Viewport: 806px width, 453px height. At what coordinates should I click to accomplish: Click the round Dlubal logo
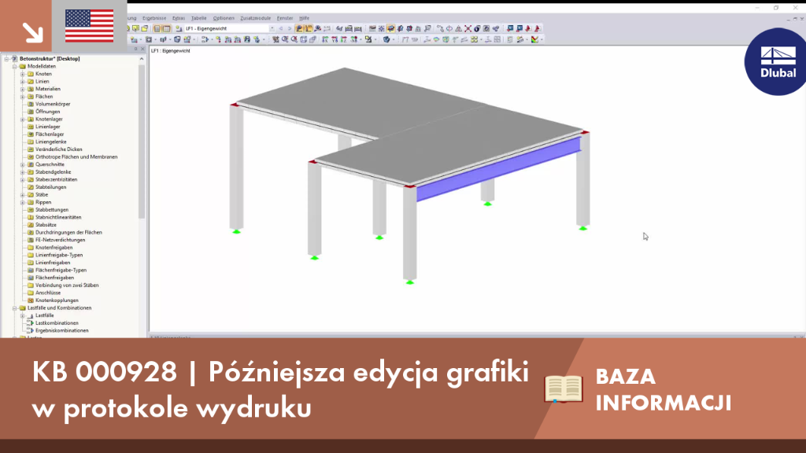pyautogui.click(x=777, y=61)
